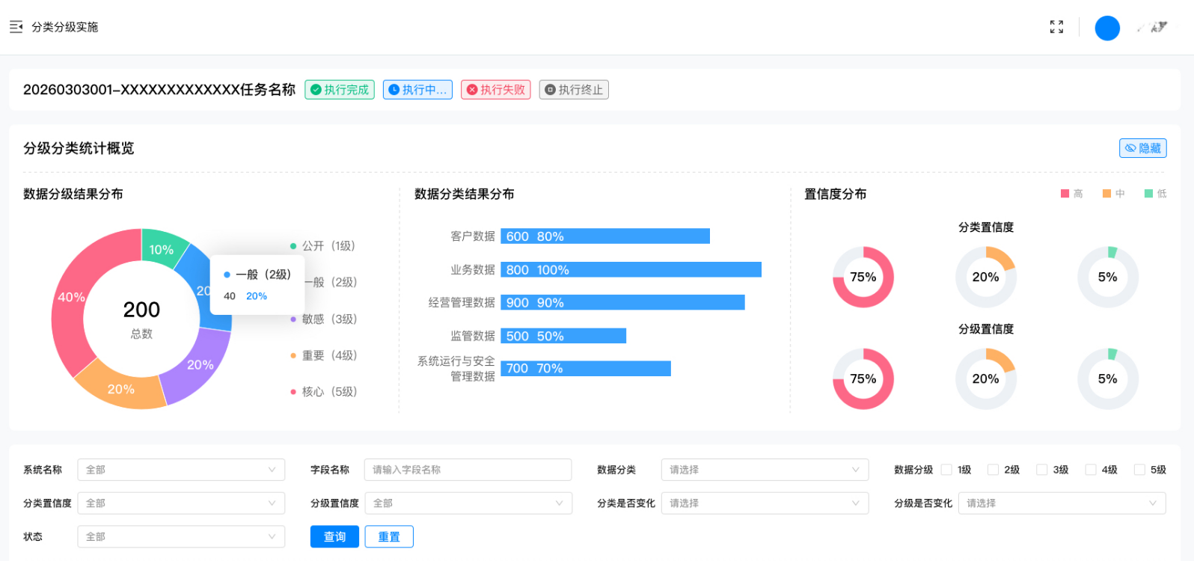1194x561 pixels.
Task: Open the 系统名称 dropdown
Action: click(181, 470)
